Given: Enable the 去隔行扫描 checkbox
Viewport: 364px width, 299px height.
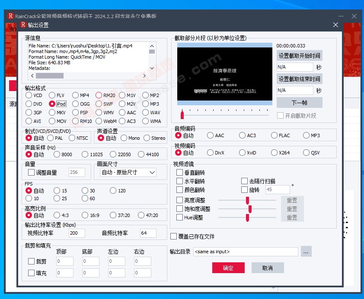Looking at the screenshot, I should [244, 181].
